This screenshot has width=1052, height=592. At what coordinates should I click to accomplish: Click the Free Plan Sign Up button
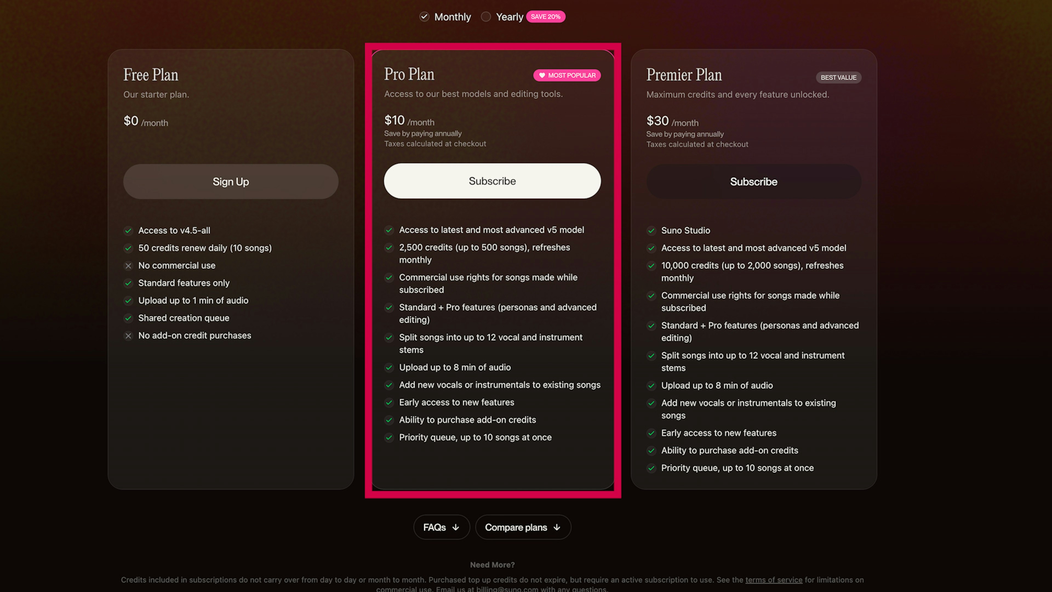point(231,182)
